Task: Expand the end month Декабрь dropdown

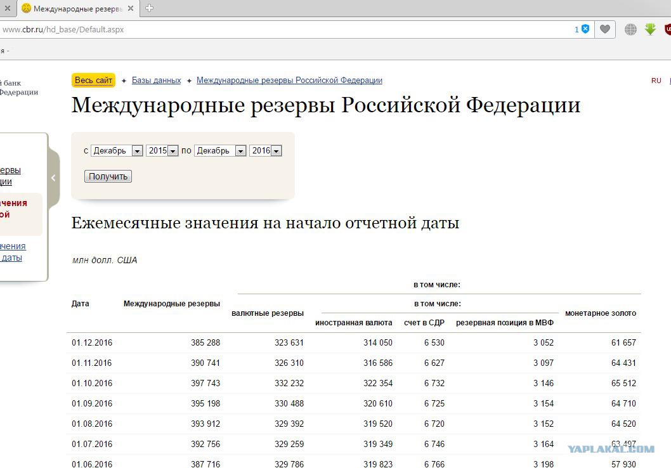Action: tap(220, 150)
